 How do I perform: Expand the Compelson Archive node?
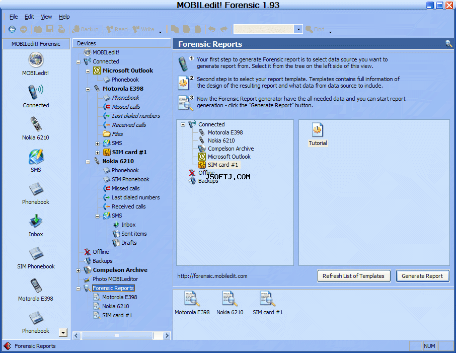[78, 270]
